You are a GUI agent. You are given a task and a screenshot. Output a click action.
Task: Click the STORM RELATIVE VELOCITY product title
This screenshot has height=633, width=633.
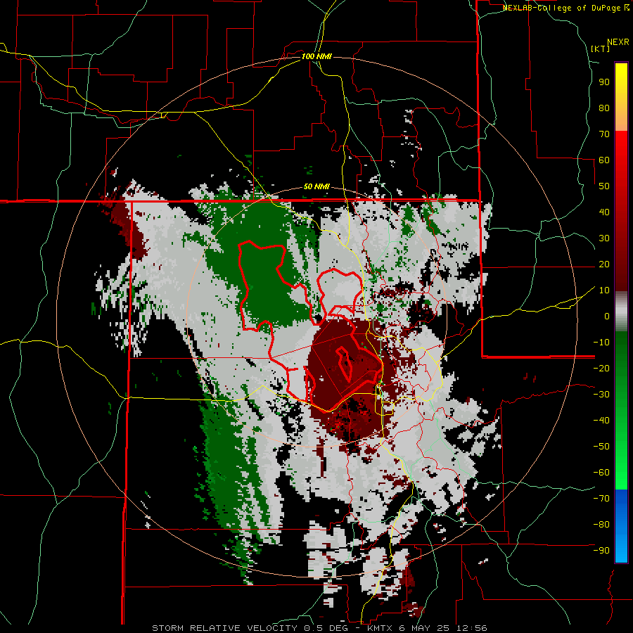click(224, 628)
